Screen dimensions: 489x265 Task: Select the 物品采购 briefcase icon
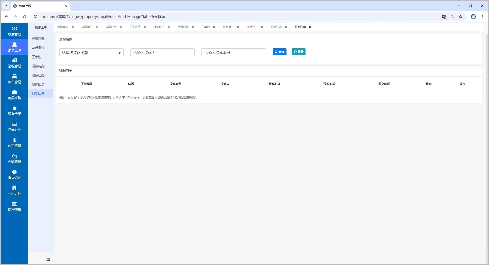pos(14,92)
